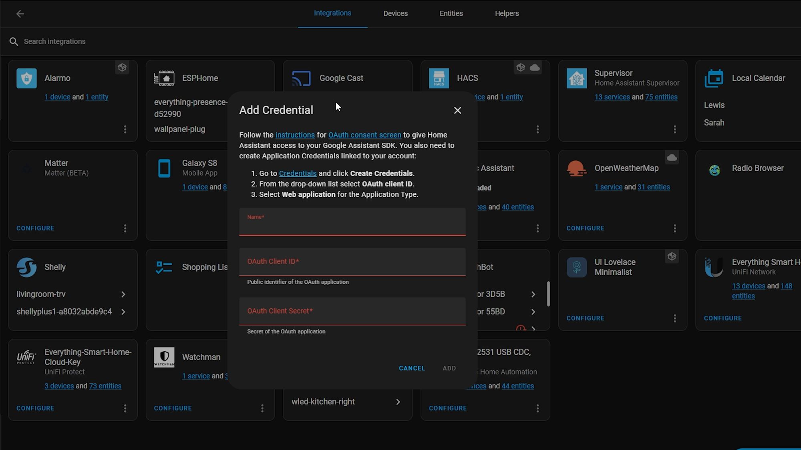Click the Matter BETA integration icon
The image size is (801, 450).
[26, 168]
